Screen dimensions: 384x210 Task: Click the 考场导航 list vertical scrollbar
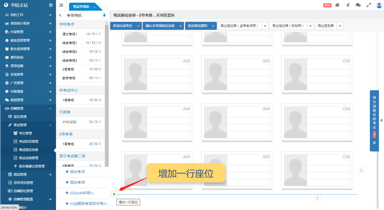point(107,92)
